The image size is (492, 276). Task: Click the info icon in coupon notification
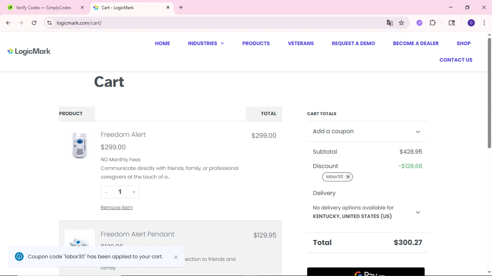(x=19, y=257)
